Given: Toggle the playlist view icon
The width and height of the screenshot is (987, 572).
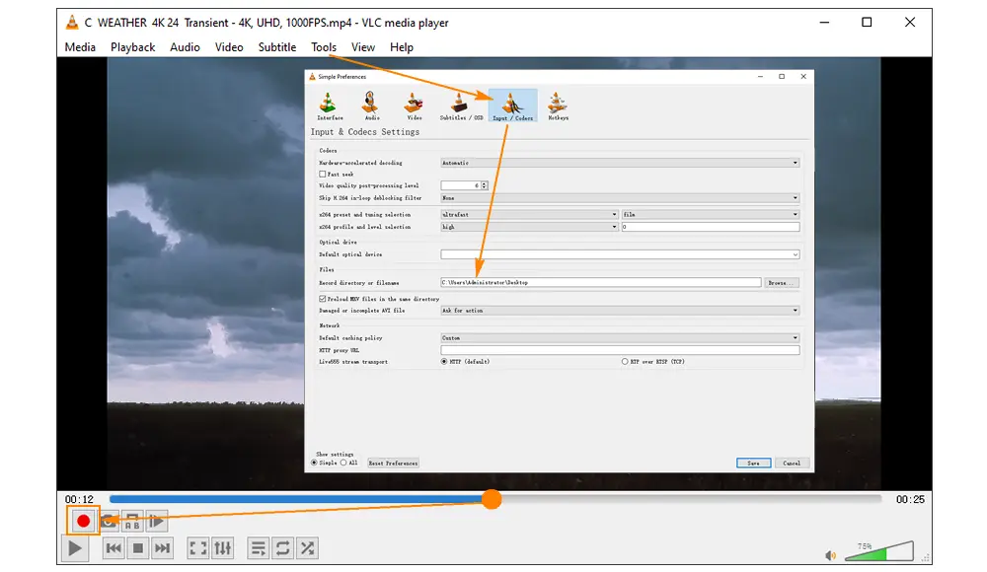Looking at the screenshot, I should coord(258,548).
